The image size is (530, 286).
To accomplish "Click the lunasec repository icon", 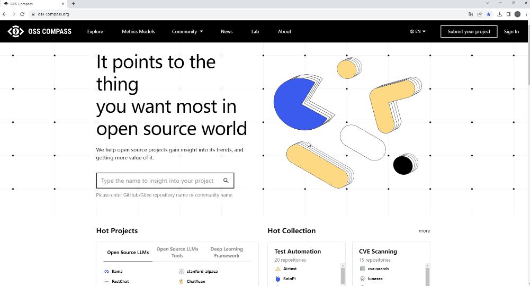I will tap(362, 279).
